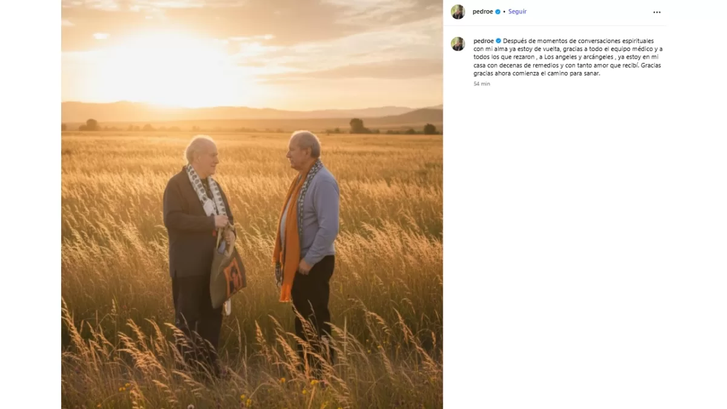Open pedroe username link in caption
Viewport: 727px width, 409px height.
483,41
